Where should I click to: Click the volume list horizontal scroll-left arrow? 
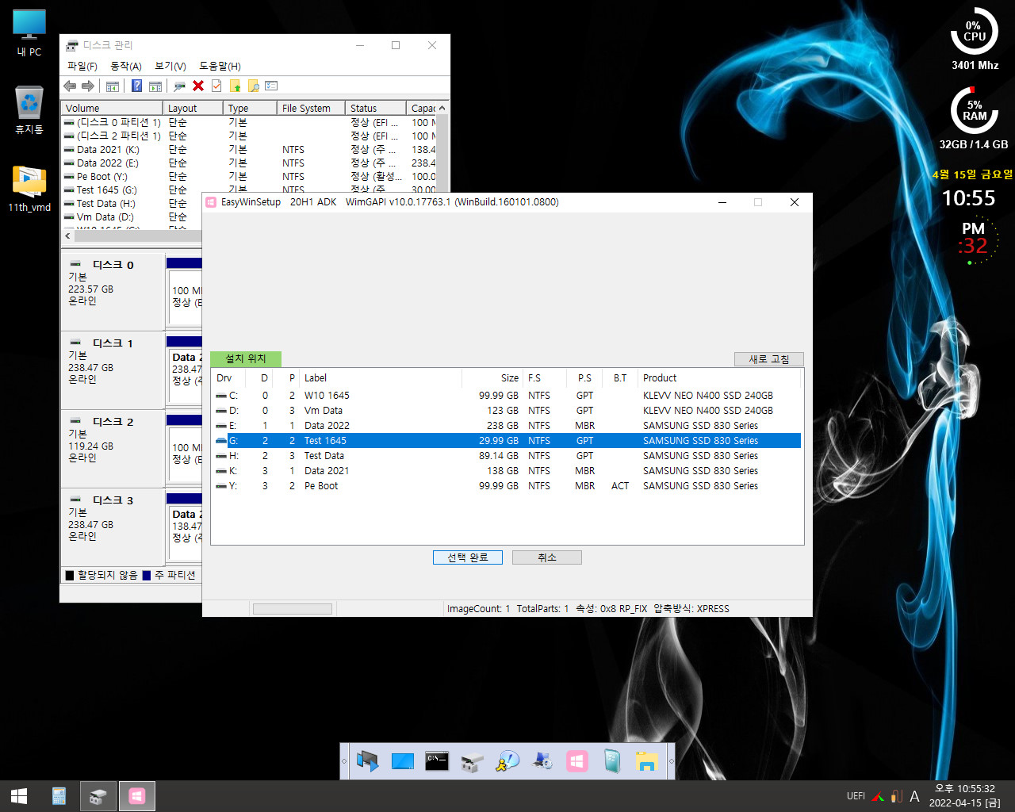(x=67, y=236)
